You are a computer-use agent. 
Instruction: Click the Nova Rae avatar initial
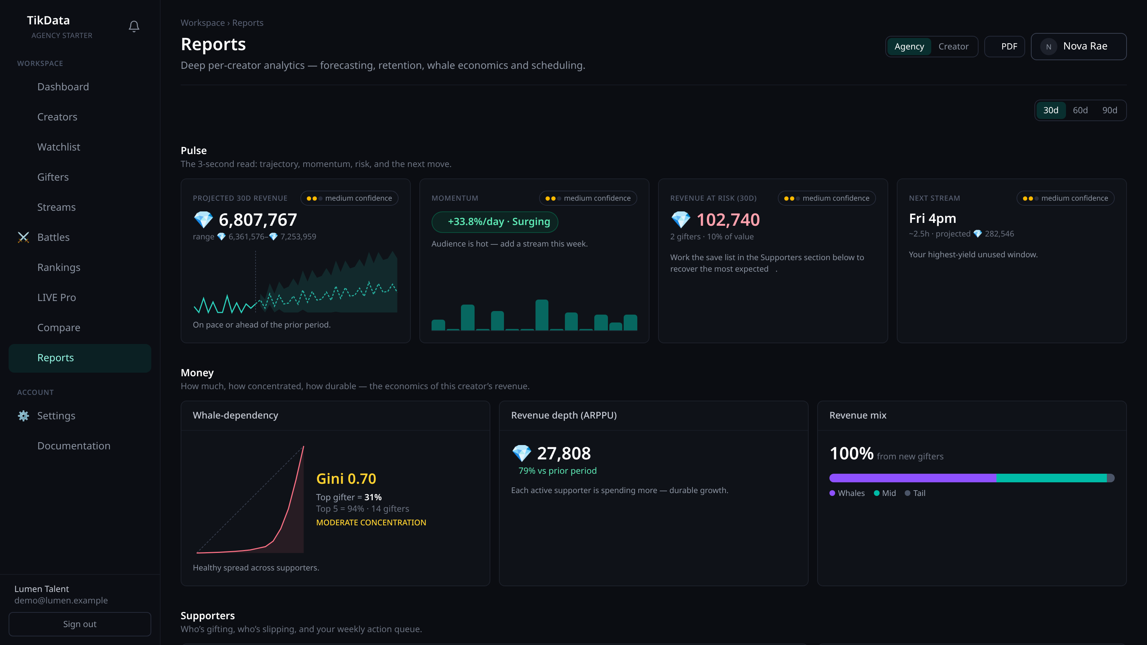[x=1048, y=46]
